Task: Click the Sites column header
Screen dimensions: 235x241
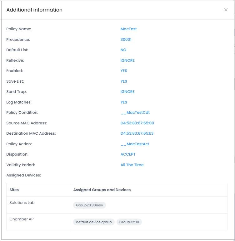Action: coord(14,190)
